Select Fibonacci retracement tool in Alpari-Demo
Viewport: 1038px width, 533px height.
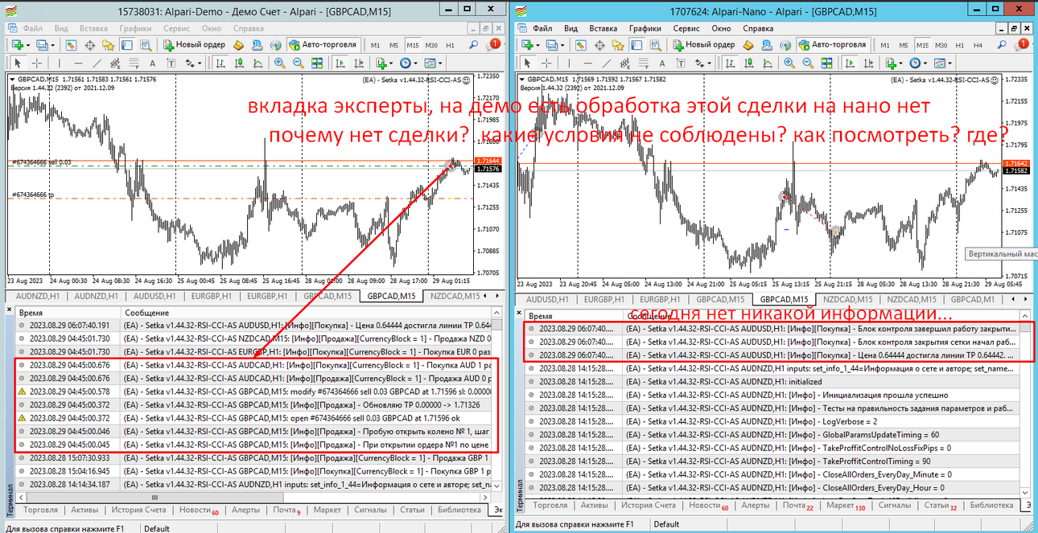pos(134,63)
